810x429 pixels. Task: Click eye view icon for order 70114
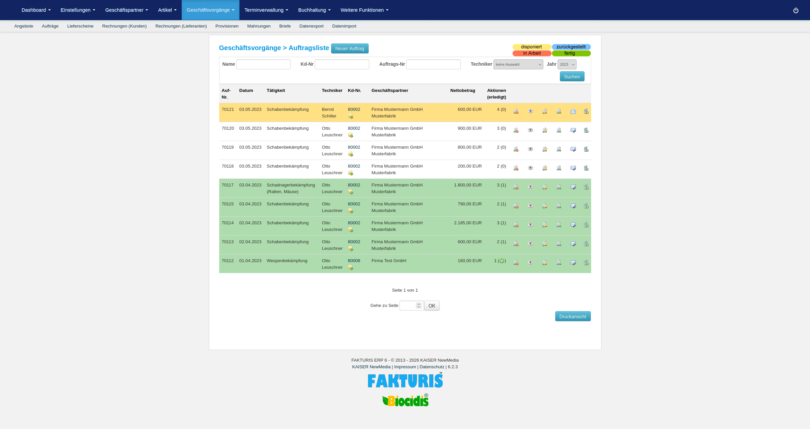[530, 225]
